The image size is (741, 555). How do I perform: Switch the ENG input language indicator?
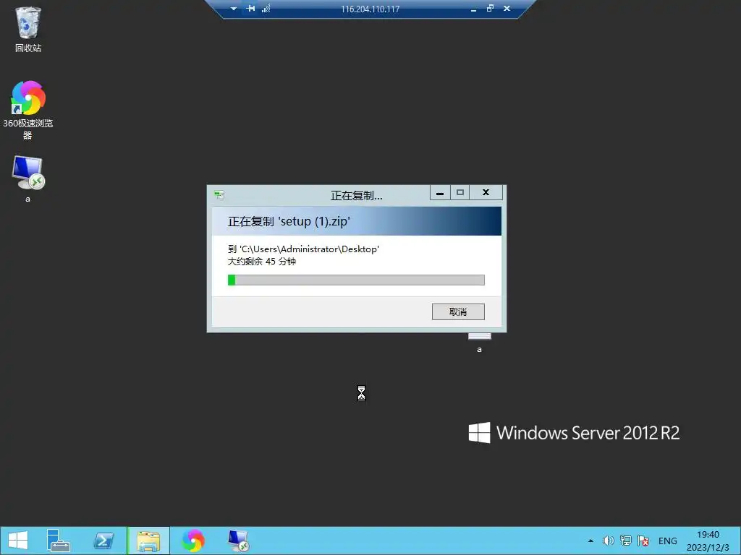[x=667, y=541]
